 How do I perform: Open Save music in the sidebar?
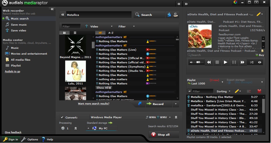[19, 25]
